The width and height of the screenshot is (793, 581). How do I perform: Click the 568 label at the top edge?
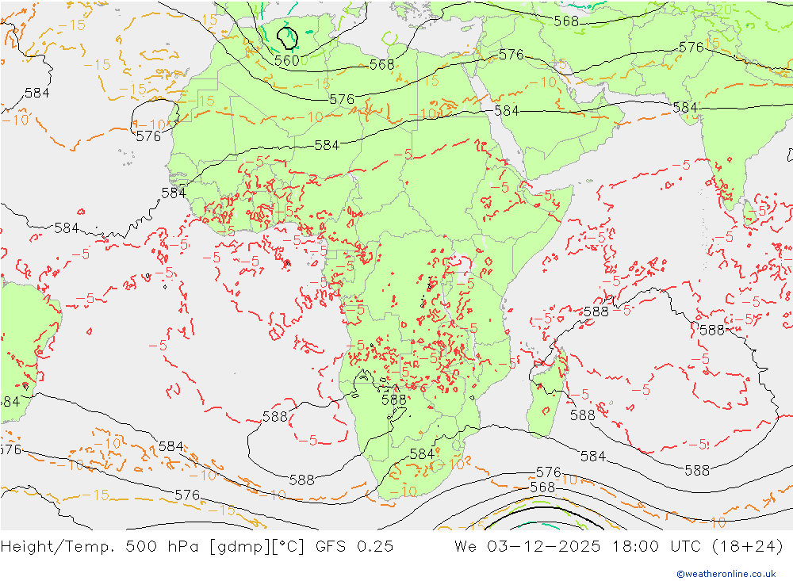[566, 21]
